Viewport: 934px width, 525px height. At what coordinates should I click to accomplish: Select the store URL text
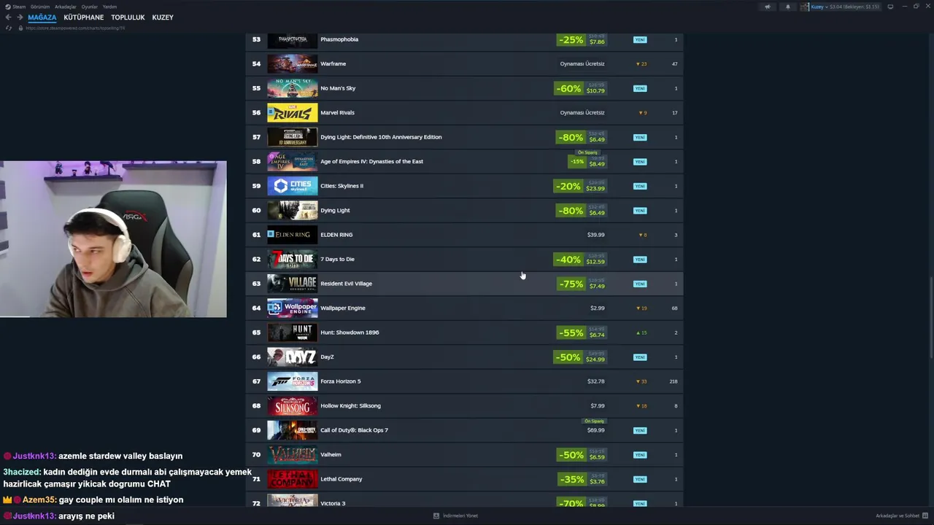click(x=75, y=28)
